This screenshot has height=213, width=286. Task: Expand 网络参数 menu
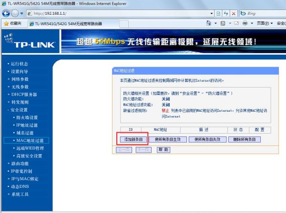click(20, 79)
